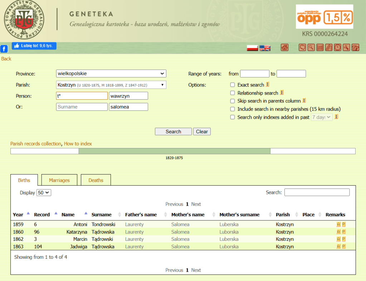Click the home icon in the toolbar

[284, 48]
